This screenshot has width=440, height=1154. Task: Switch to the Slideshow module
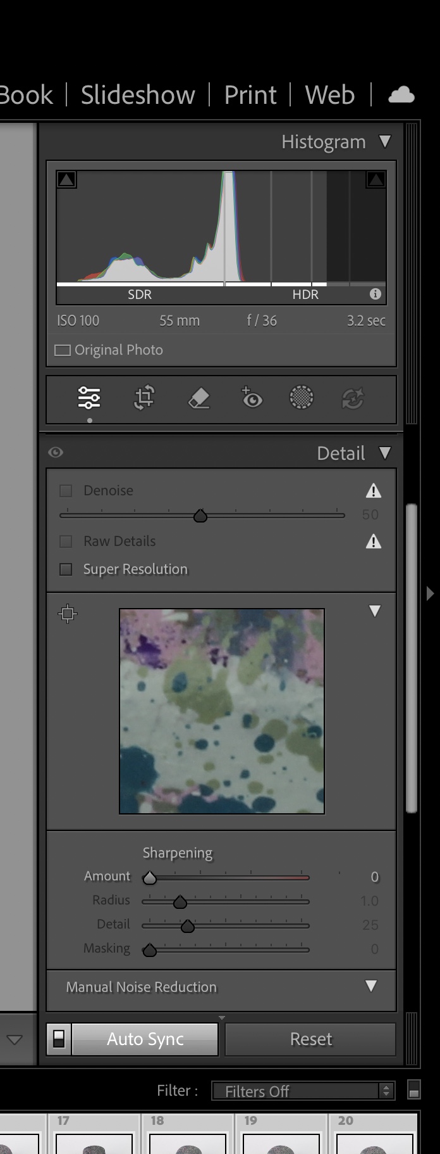pyautogui.click(x=138, y=95)
